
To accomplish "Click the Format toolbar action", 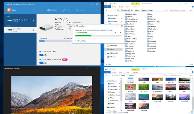I will click(x=80, y=10).
